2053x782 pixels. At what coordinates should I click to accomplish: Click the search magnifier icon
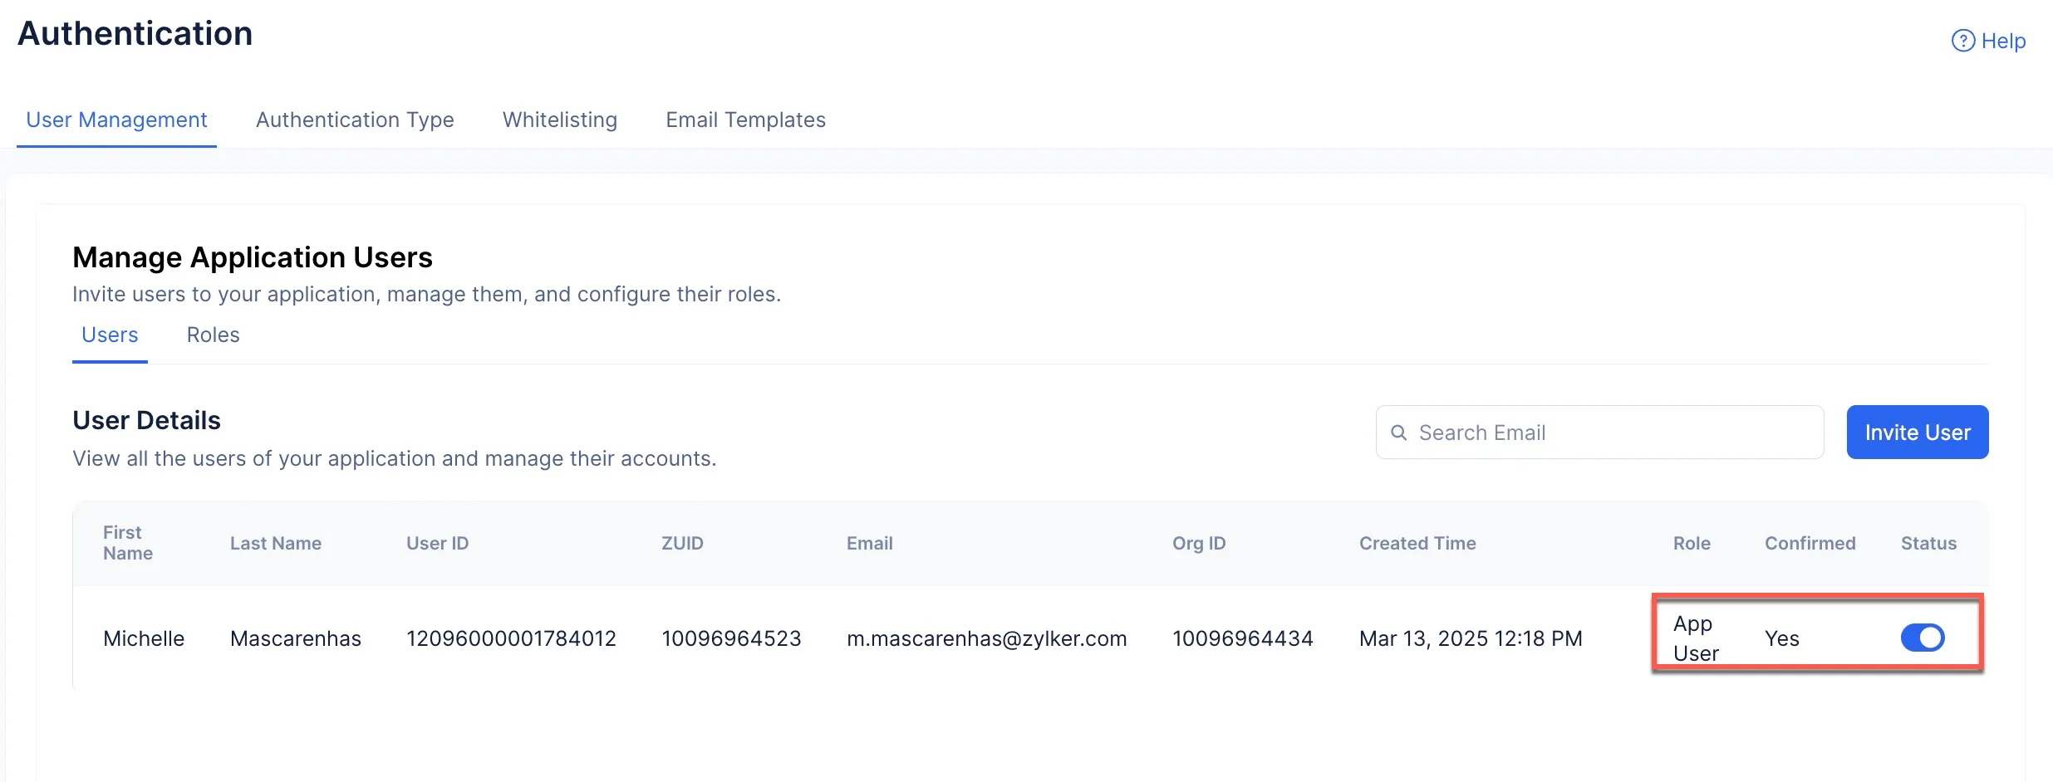point(1399,433)
